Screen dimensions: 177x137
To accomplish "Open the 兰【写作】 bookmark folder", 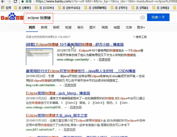I will coord(119,8).
